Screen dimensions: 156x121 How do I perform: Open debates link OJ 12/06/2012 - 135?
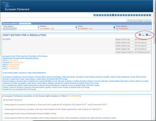(47, 29)
